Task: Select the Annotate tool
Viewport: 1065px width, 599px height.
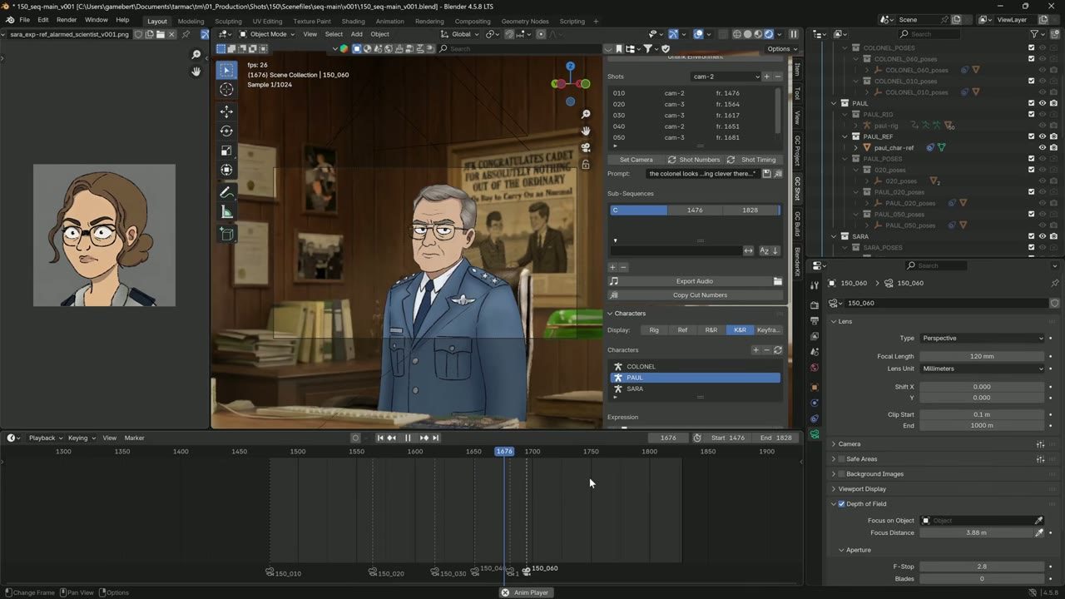Action: (226, 193)
